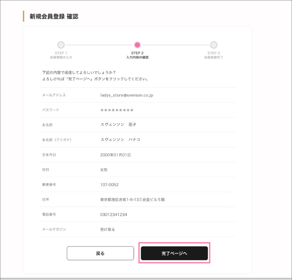This screenshot has width=292, height=280.
Task: Click the progress bar between STEP 2 and STEP 3
Action: coord(176,45)
